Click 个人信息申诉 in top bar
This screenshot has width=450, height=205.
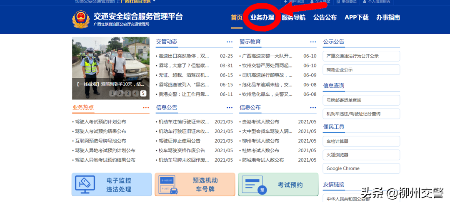tap(376, 1)
